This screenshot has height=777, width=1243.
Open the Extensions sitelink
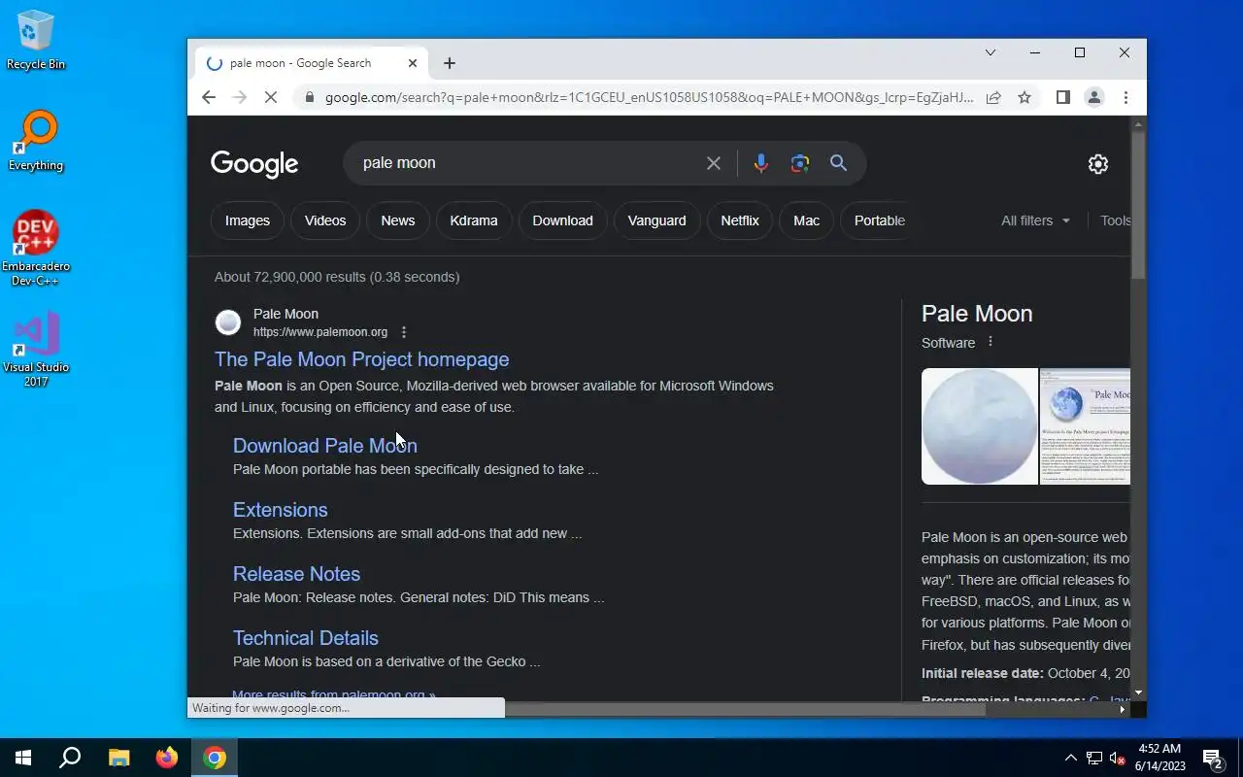click(281, 510)
